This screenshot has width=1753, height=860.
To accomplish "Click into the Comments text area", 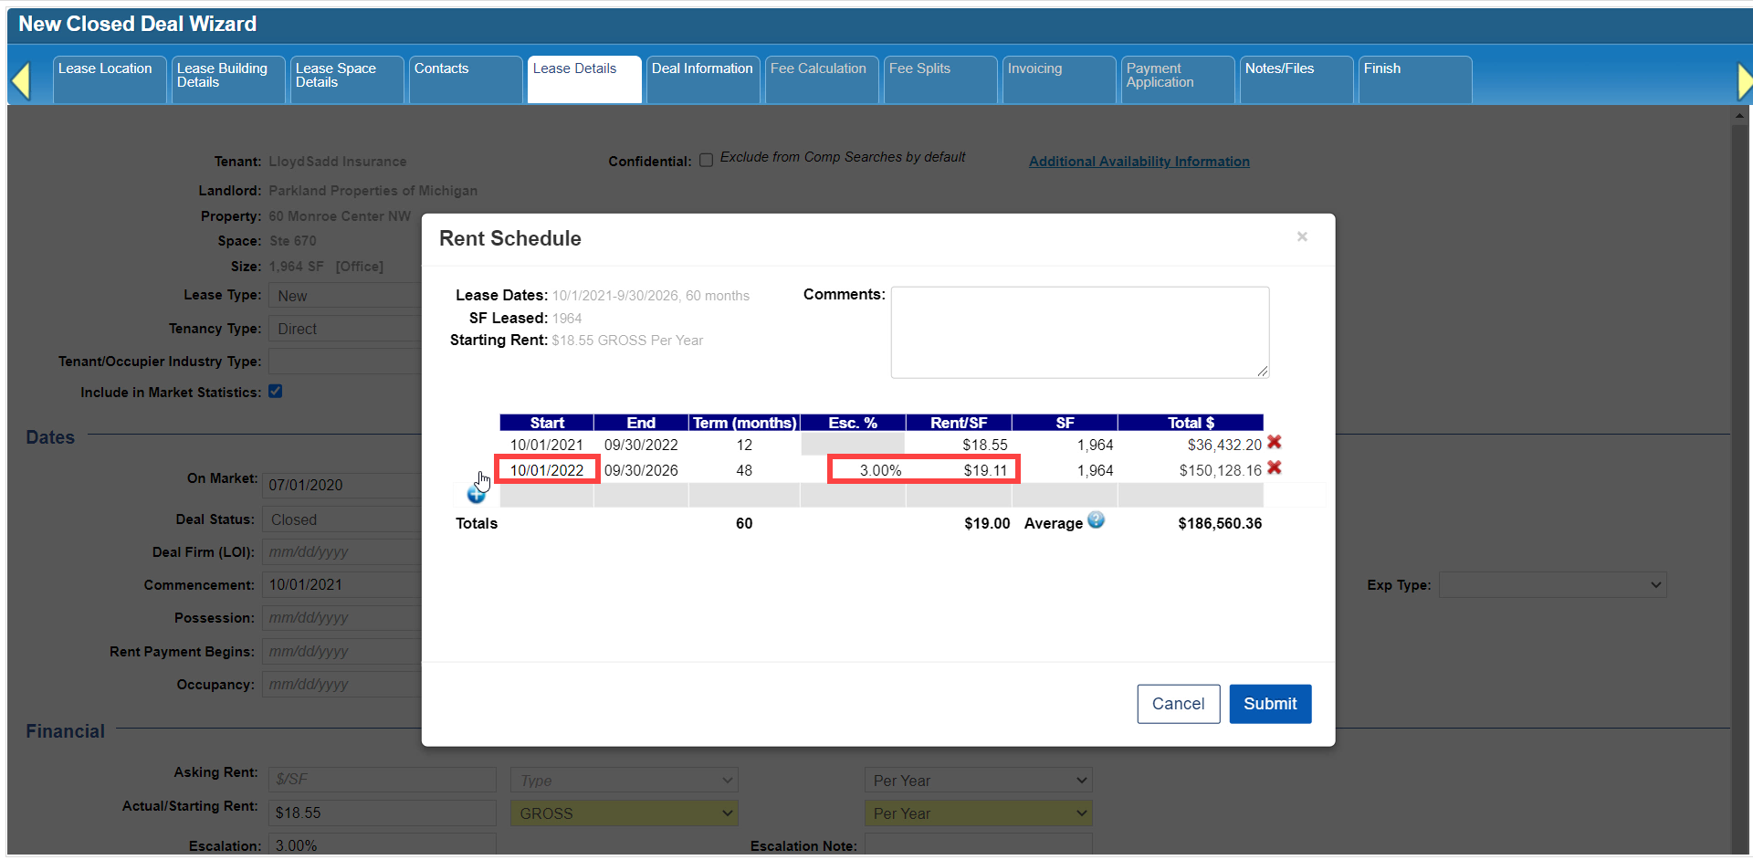I will click(1080, 332).
